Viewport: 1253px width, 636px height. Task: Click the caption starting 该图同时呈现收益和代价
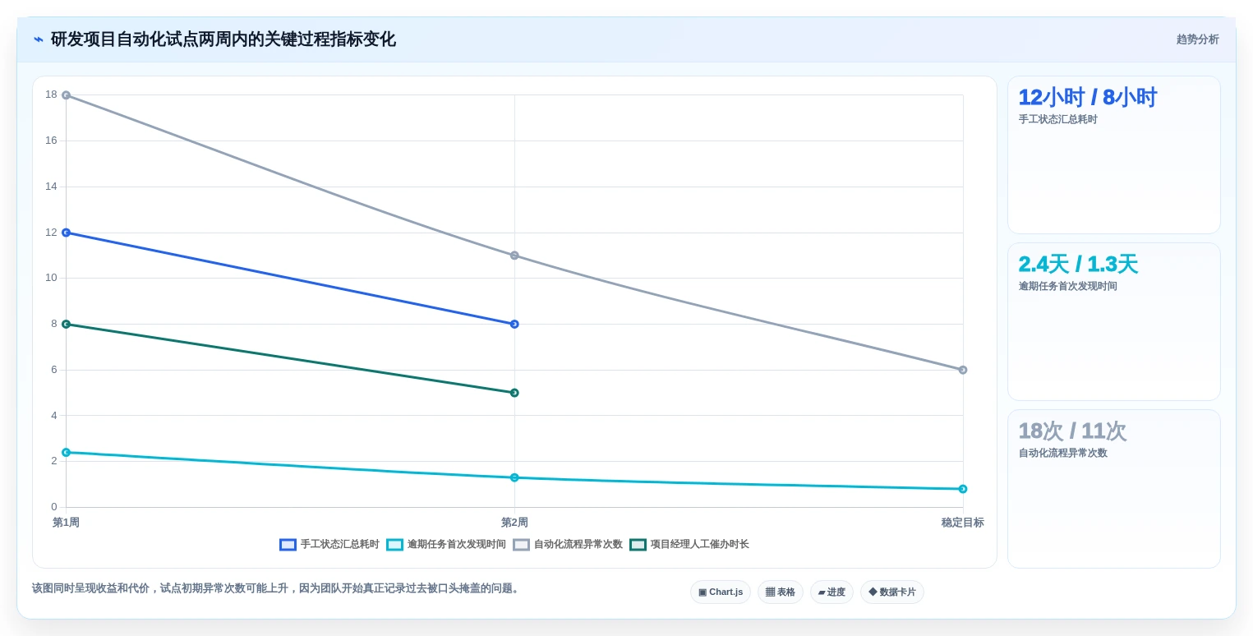(x=277, y=588)
